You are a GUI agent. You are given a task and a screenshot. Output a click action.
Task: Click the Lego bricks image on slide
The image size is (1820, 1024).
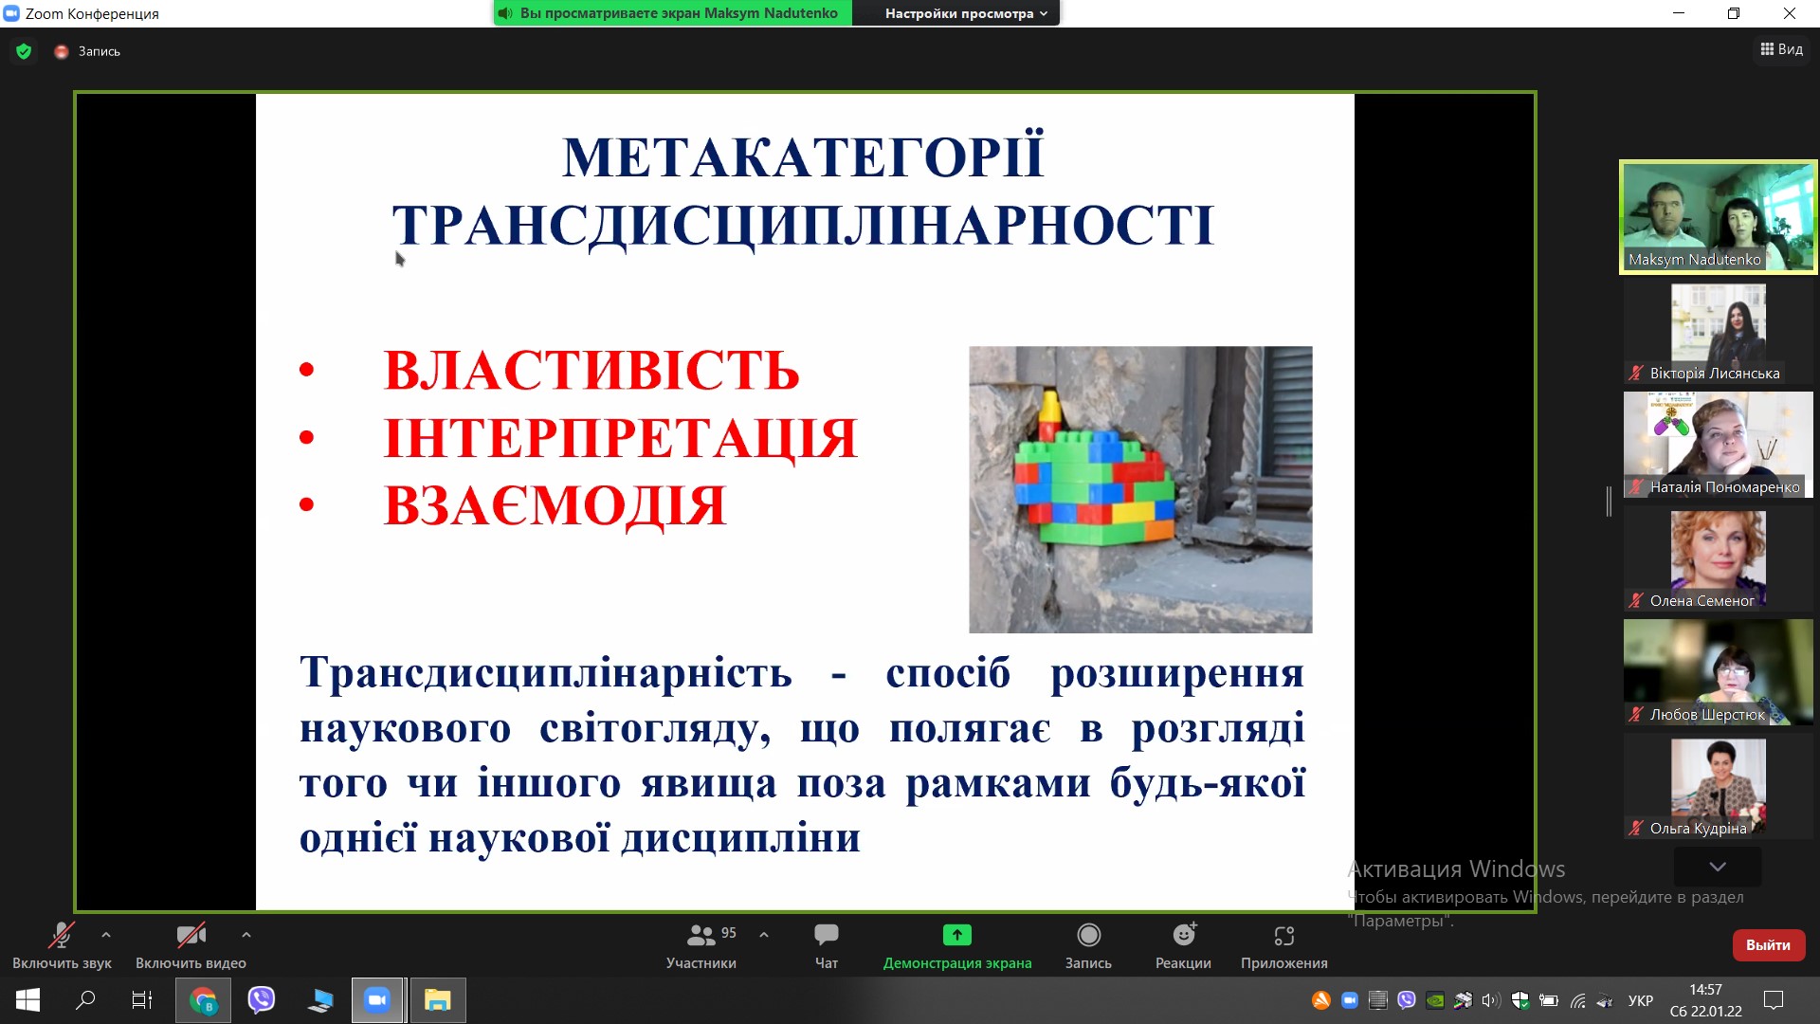point(1140,489)
